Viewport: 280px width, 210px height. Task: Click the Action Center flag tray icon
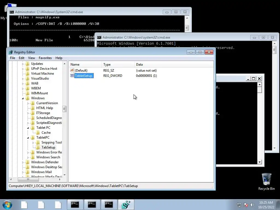[246, 205]
